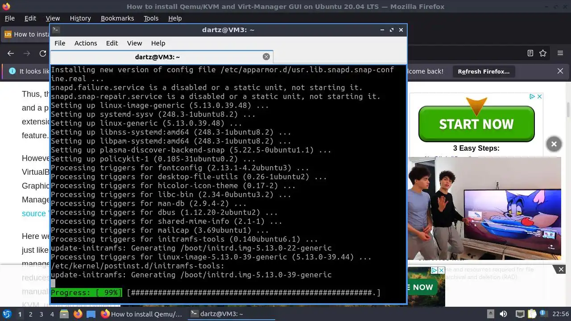Reload the page in Firefox
The image size is (571, 321).
(x=43, y=53)
